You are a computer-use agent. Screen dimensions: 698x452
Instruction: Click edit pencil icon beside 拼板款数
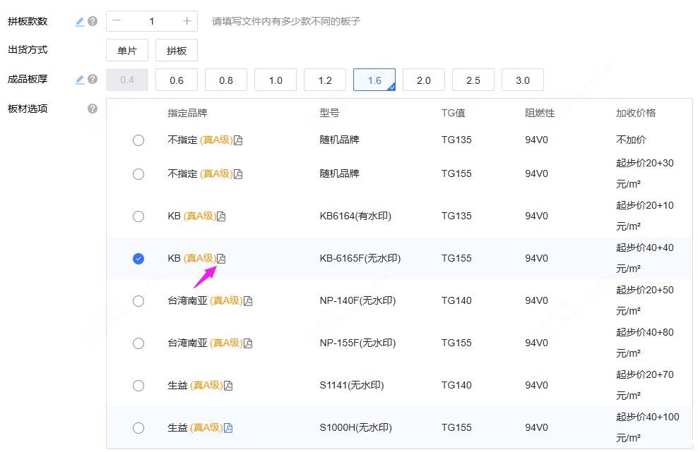point(80,22)
